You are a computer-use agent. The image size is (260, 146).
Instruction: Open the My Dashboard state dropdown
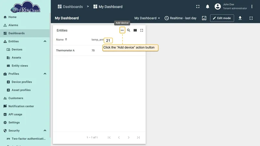pos(147,18)
